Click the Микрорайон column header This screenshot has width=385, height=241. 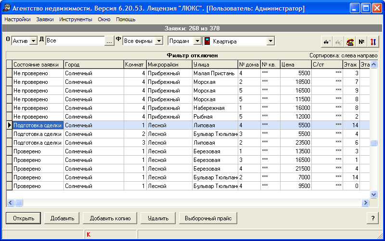169,65
